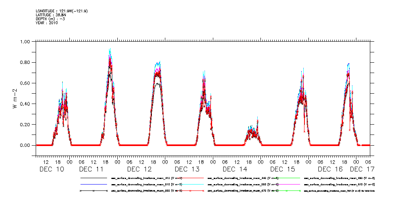The image size is (400, 200).
Task: Click the irradiance_mean_410 legend label
Action: [147, 178]
